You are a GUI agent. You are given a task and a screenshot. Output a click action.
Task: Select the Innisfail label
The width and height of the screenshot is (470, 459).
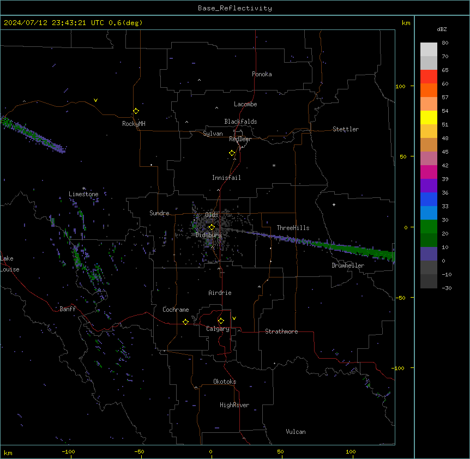pyautogui.click(x=226, y=178)
